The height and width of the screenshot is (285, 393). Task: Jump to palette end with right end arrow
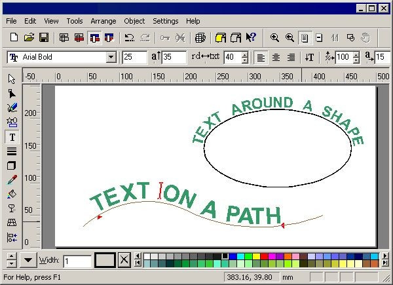[x=386, y=263]
